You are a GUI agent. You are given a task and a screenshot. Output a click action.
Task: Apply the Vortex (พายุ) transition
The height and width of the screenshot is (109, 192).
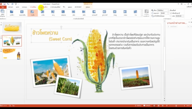53,13
